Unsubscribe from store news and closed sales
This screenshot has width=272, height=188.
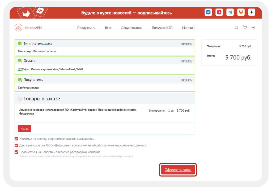pos(16,152)
